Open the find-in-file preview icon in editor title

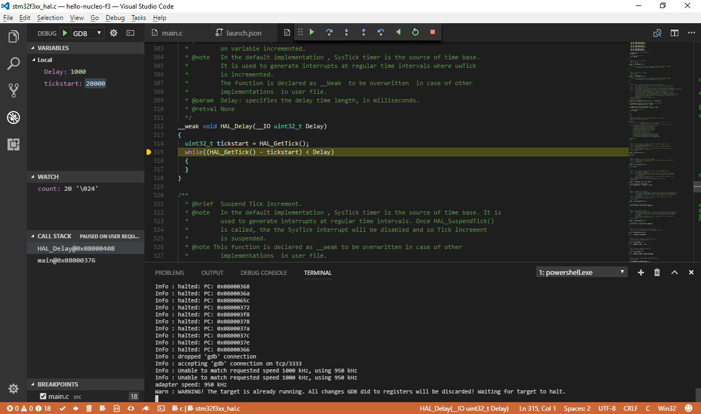click(657, 33)
